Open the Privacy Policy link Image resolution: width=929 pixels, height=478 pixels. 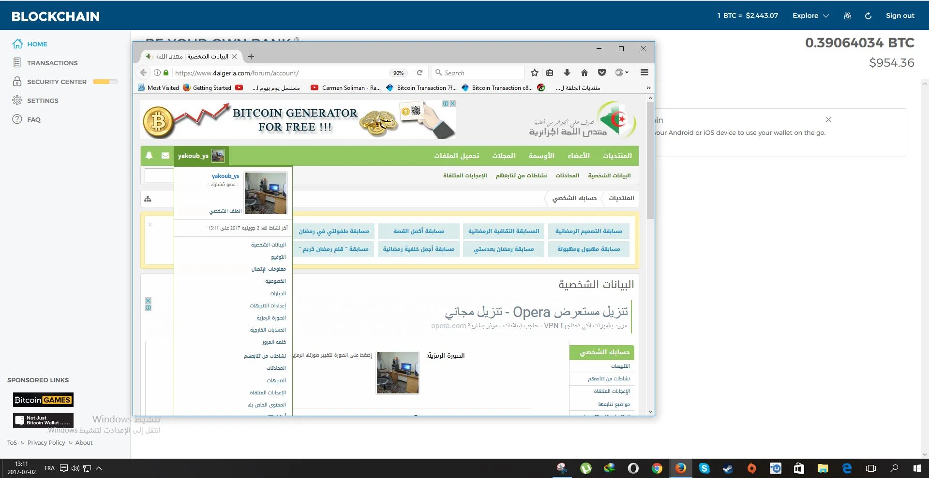[x=46, y=442]
